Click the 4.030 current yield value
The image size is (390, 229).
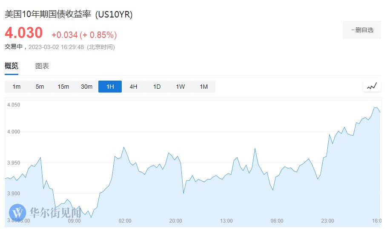24,33
